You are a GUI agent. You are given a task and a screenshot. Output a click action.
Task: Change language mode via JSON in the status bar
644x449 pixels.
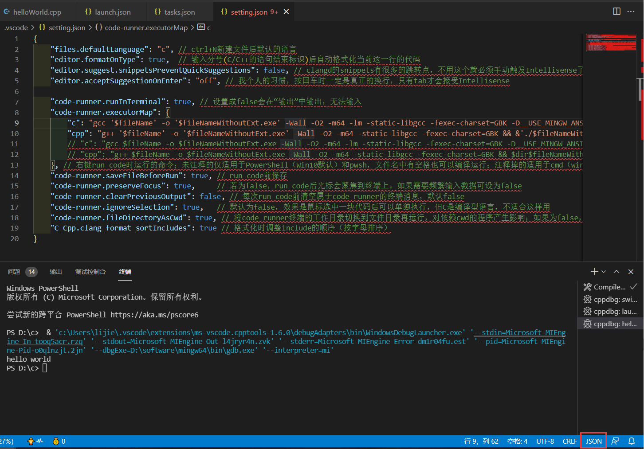pyautogui.click(x=593, y=441)
